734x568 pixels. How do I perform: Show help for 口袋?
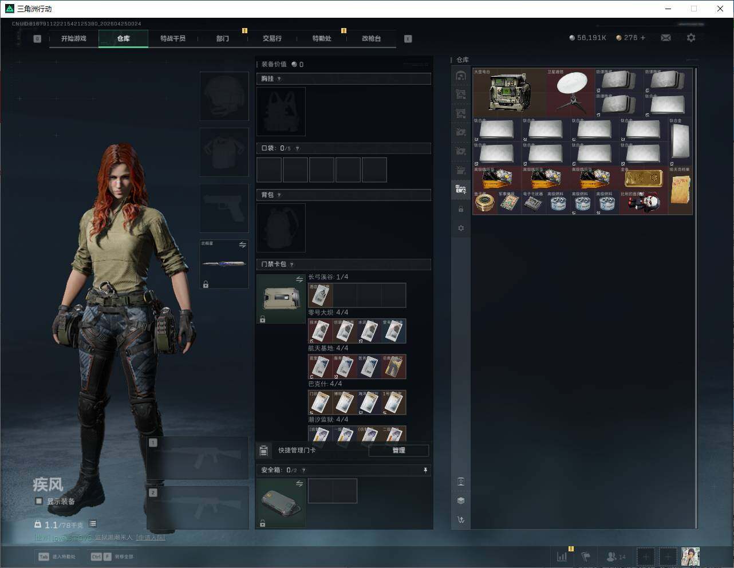coord(297,148)
